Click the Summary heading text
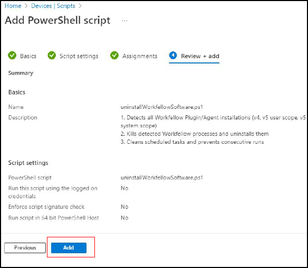Viewport: 308px width, 268px height. pyautogui.click(x=21, y=73)
